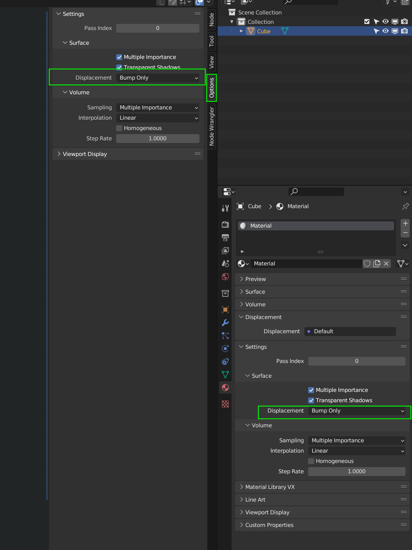Open the Modifiers wrench icon tab

225,322
